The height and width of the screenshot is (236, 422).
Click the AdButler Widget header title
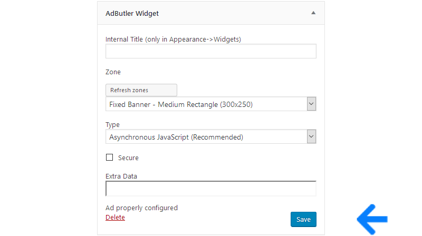tap(132, 14)
